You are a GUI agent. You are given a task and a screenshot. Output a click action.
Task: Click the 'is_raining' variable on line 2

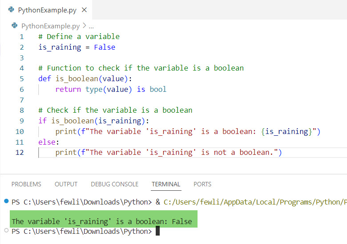(60, 47)
